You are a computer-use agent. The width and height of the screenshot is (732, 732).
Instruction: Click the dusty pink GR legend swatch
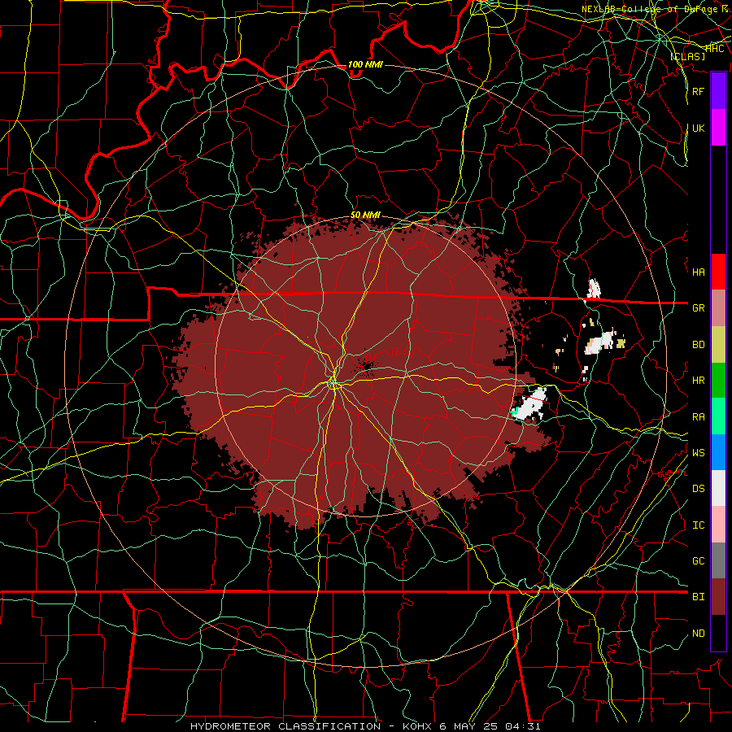[718, 308]
